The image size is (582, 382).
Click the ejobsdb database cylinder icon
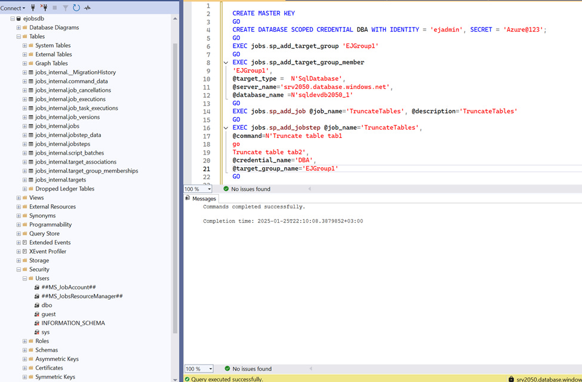tap(19, 18)
